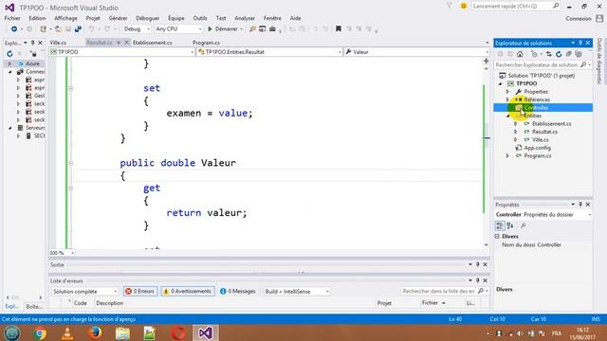Click the collapse all icon in Solution Explorer
Image resolution: width=607 pixels, height=341 pixels.
coord(568,54)
